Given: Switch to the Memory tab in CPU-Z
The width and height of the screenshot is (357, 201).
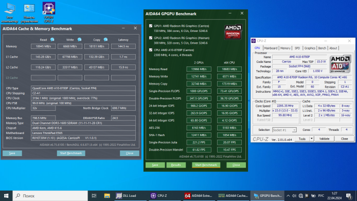Looking at the screenshot, I should pos(285,48).
